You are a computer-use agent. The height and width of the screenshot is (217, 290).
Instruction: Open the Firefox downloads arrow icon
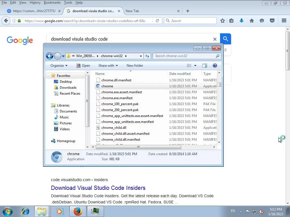[241, 21]
